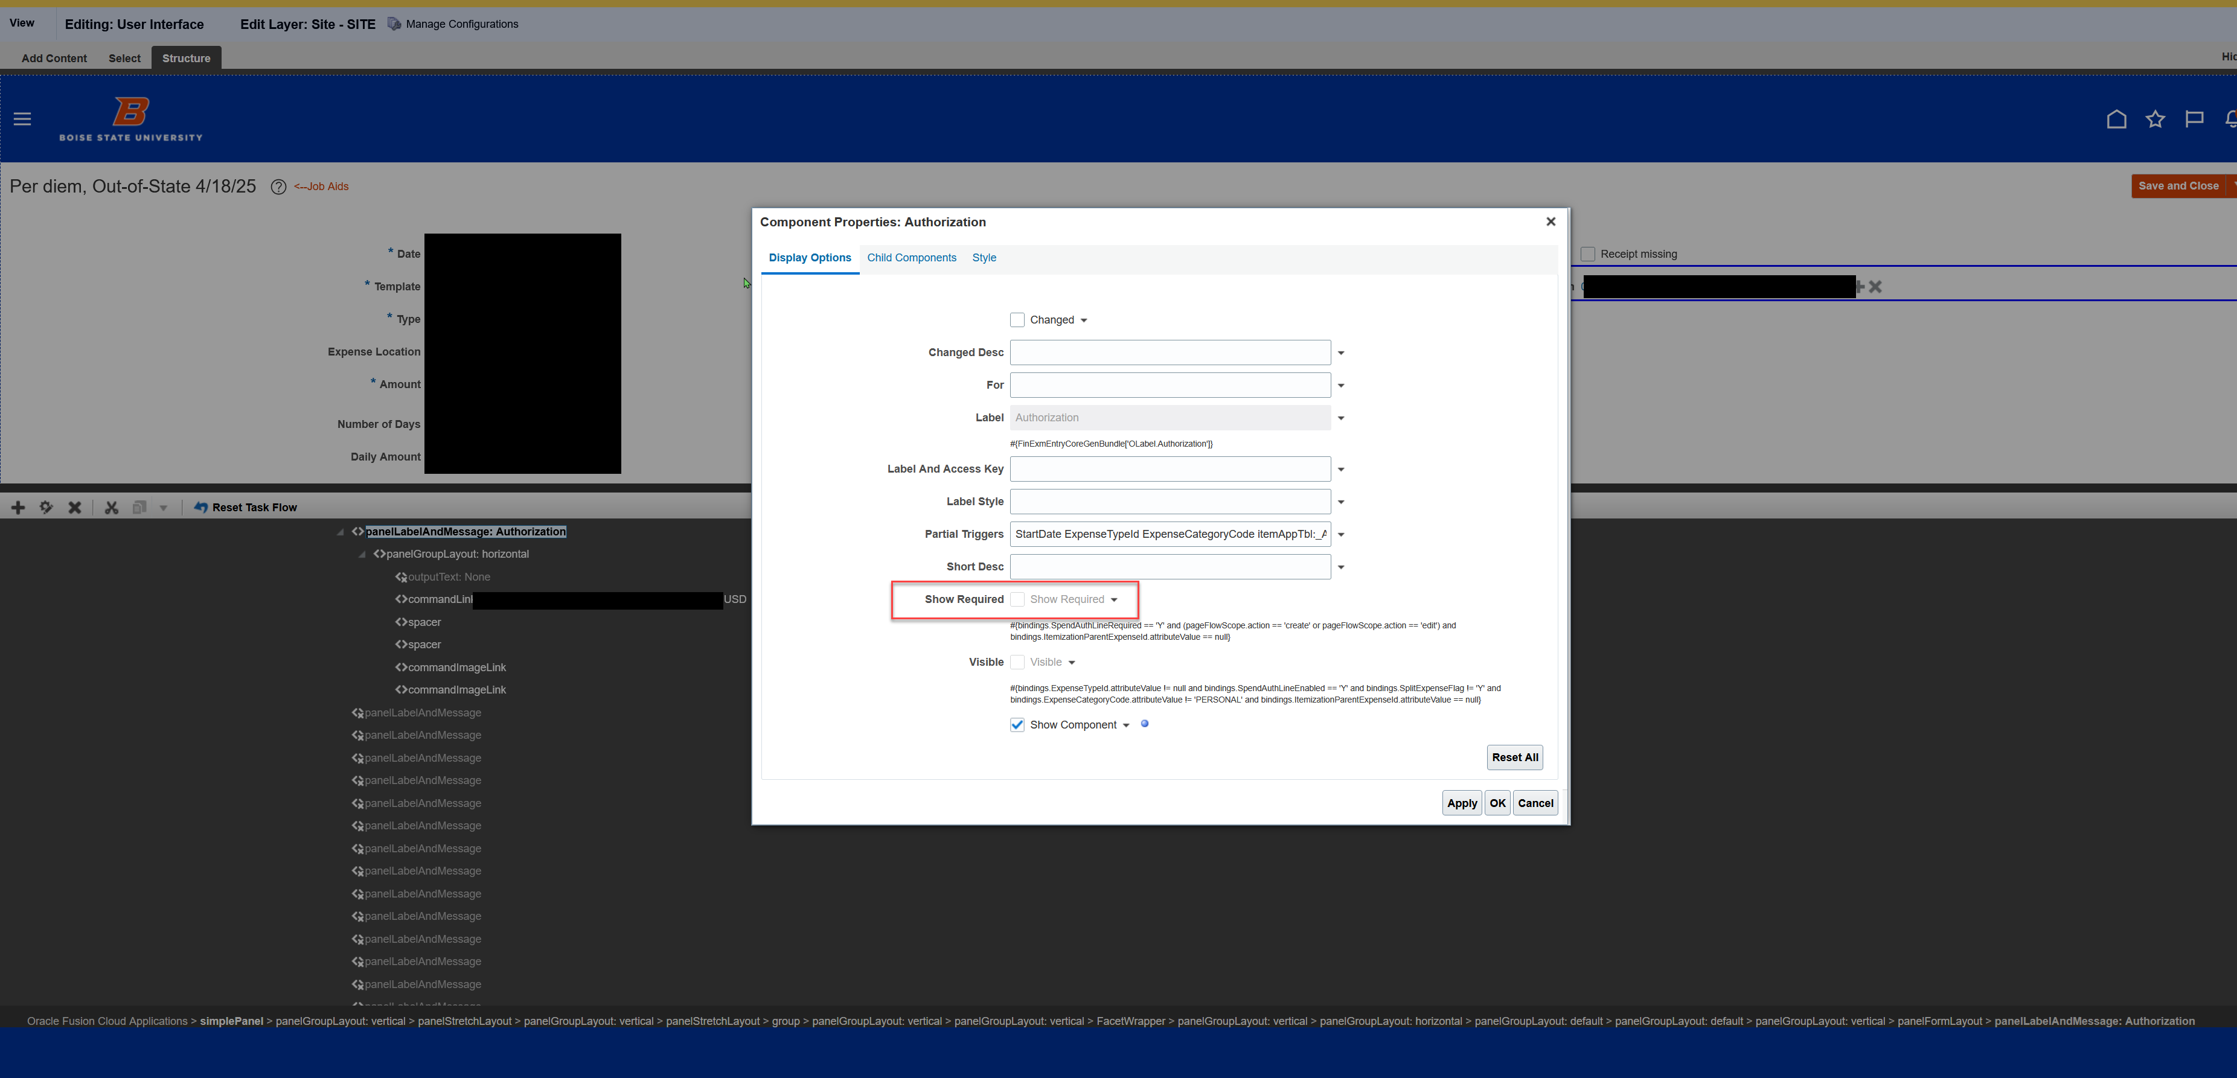
Task: Open dropdown arrow next to Changed
Action: click(x=1084, y=321)
